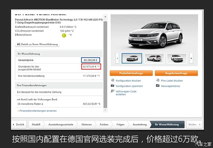Image resolution: width=213 pixels, height=148 pixels.
Task: Expand Finanzdienstleistungen ansehen
Action: click(37, 111)
